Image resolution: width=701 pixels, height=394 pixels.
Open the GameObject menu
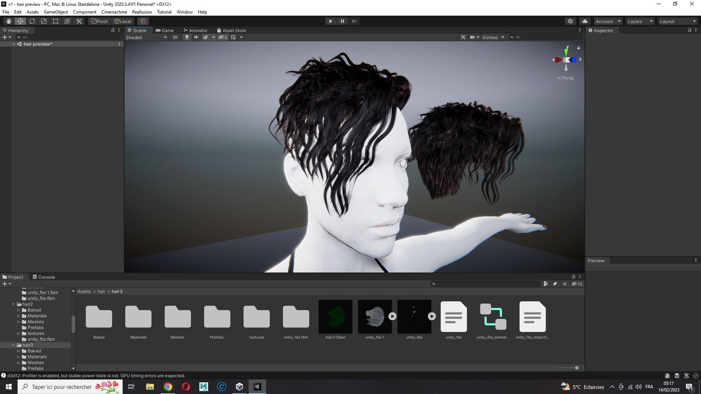(56, 12)
